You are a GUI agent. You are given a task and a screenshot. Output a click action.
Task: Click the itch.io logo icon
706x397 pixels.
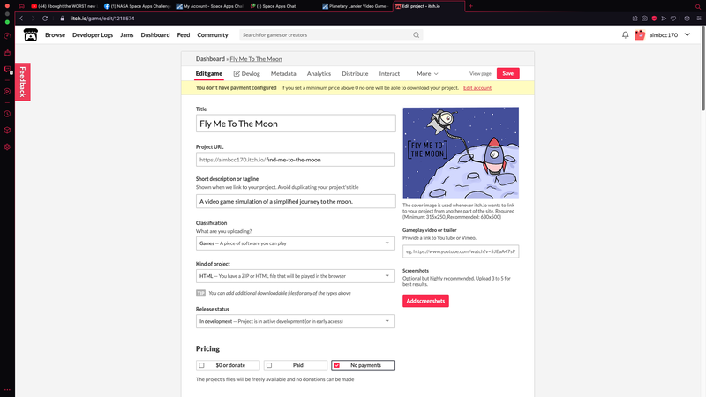pyautogui.click(x=31, y=34)
